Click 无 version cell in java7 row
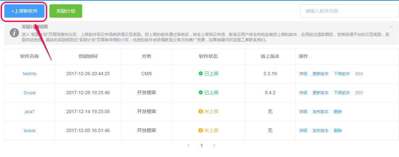This screenshot has height=157, width=399. [x=270, y=112]
